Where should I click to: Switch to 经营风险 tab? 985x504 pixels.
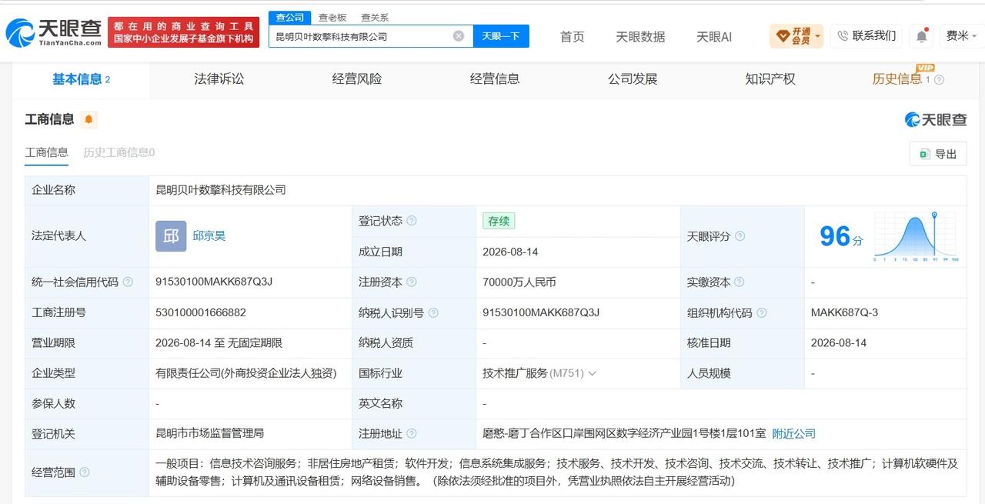click(x=357, y=79)
